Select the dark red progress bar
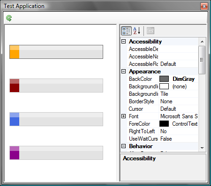 click(x=56, y=86)
